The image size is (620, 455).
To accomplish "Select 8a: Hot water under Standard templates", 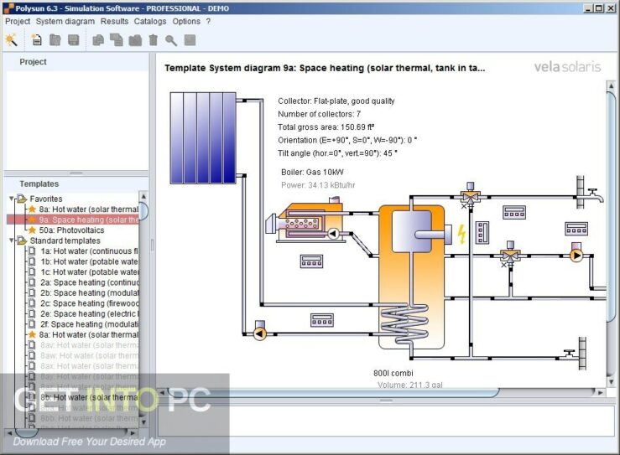I will pyautogui.click(x=84, y=335).
